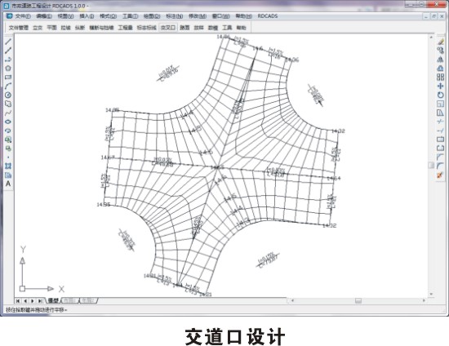Open the 视图(V) menu
Viewport: 449px width, 346px height.
[x=65, y=16]
